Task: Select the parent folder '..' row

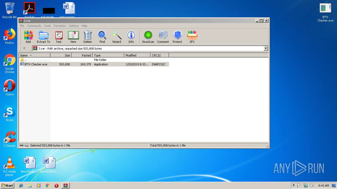Action: (94, 60)
